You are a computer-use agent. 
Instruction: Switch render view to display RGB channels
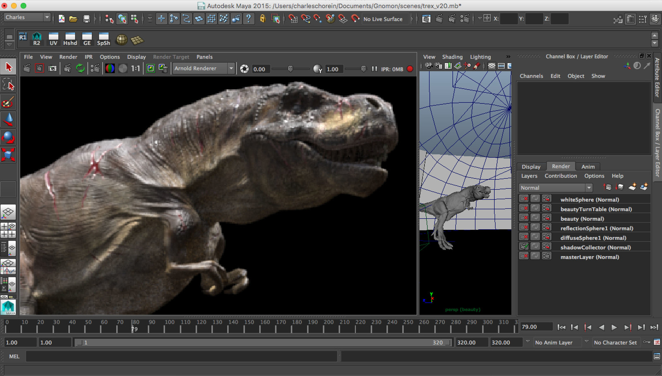[x=110, y=69]
